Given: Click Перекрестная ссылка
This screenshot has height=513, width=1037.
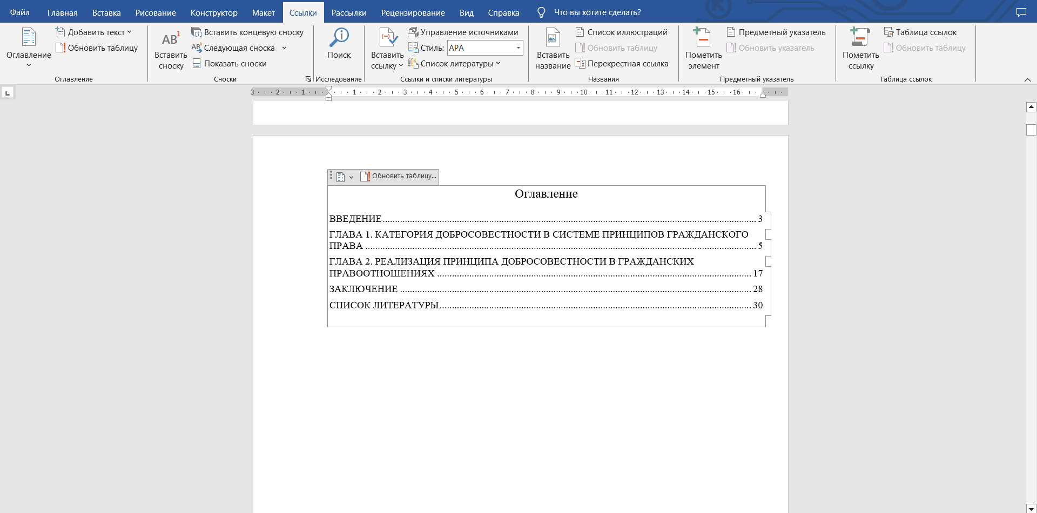Looking at the screenshot, I should pos(622,64).
